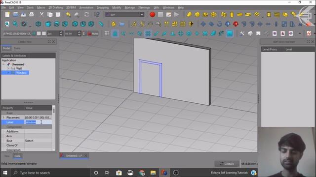Open the Edit menu

tap(12, 8)
